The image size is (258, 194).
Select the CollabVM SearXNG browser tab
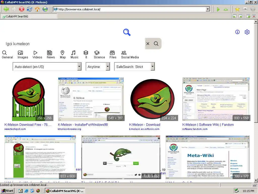click(x=29, y=16)
